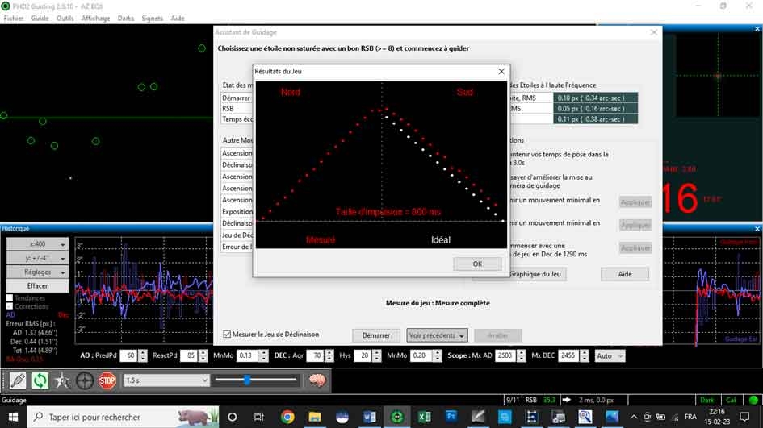Screen dimensions: 763x428
Task: Open the Outils menu
Action: coord(65,18)
